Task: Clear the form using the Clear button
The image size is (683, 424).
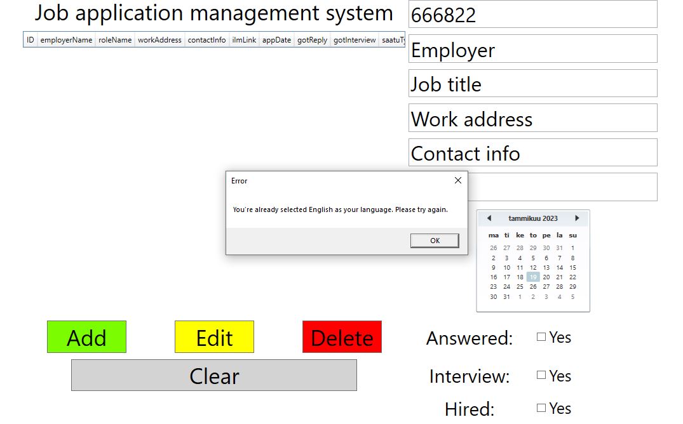Action: tap(214, 375)
